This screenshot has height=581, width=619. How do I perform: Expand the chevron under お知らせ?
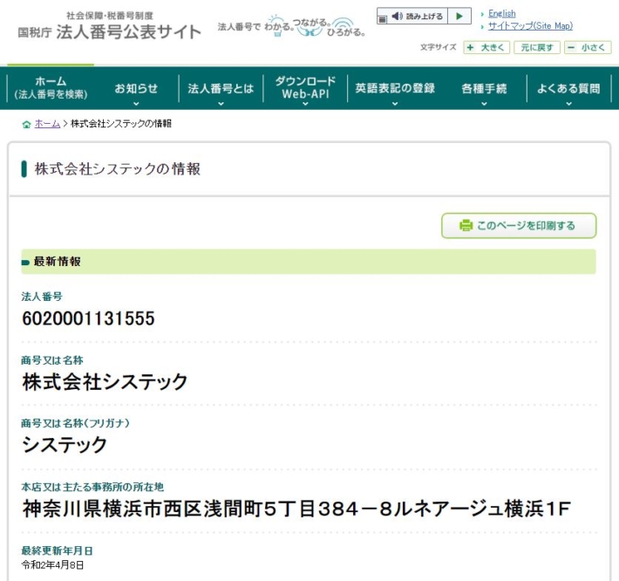point(136,104)
